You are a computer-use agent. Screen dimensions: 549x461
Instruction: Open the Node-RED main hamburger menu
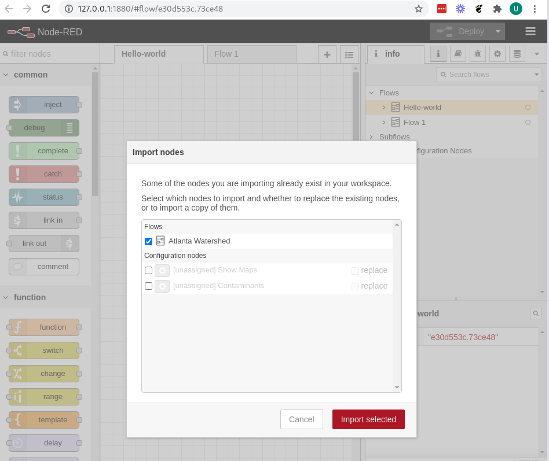point(530,31)
